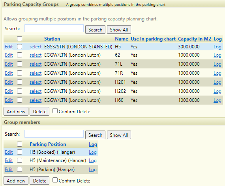Sort groups by Station column header
225x186 pixels.
coord(52,39)
